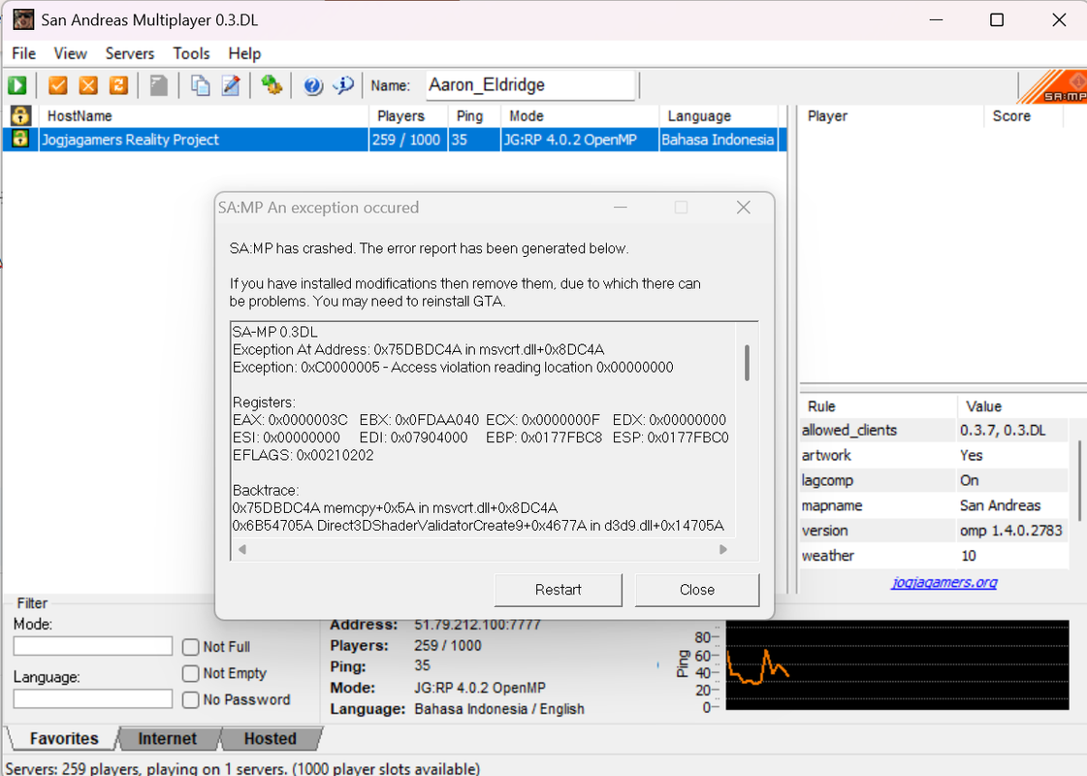Click the Settings gears toolbar icon
Image resolution: width=1087 pixels, height=776 pixels.
(x=272, y=85)
